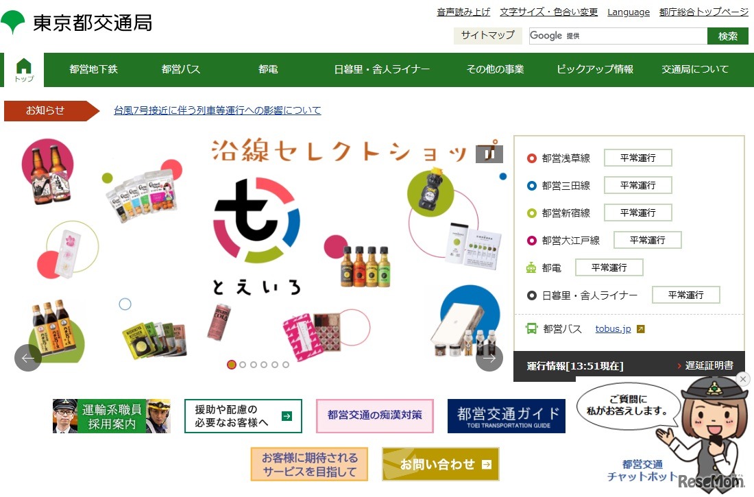The image size is (754, 497).
Task: Focus the Google search input field
Action: (x=618, y=36)
